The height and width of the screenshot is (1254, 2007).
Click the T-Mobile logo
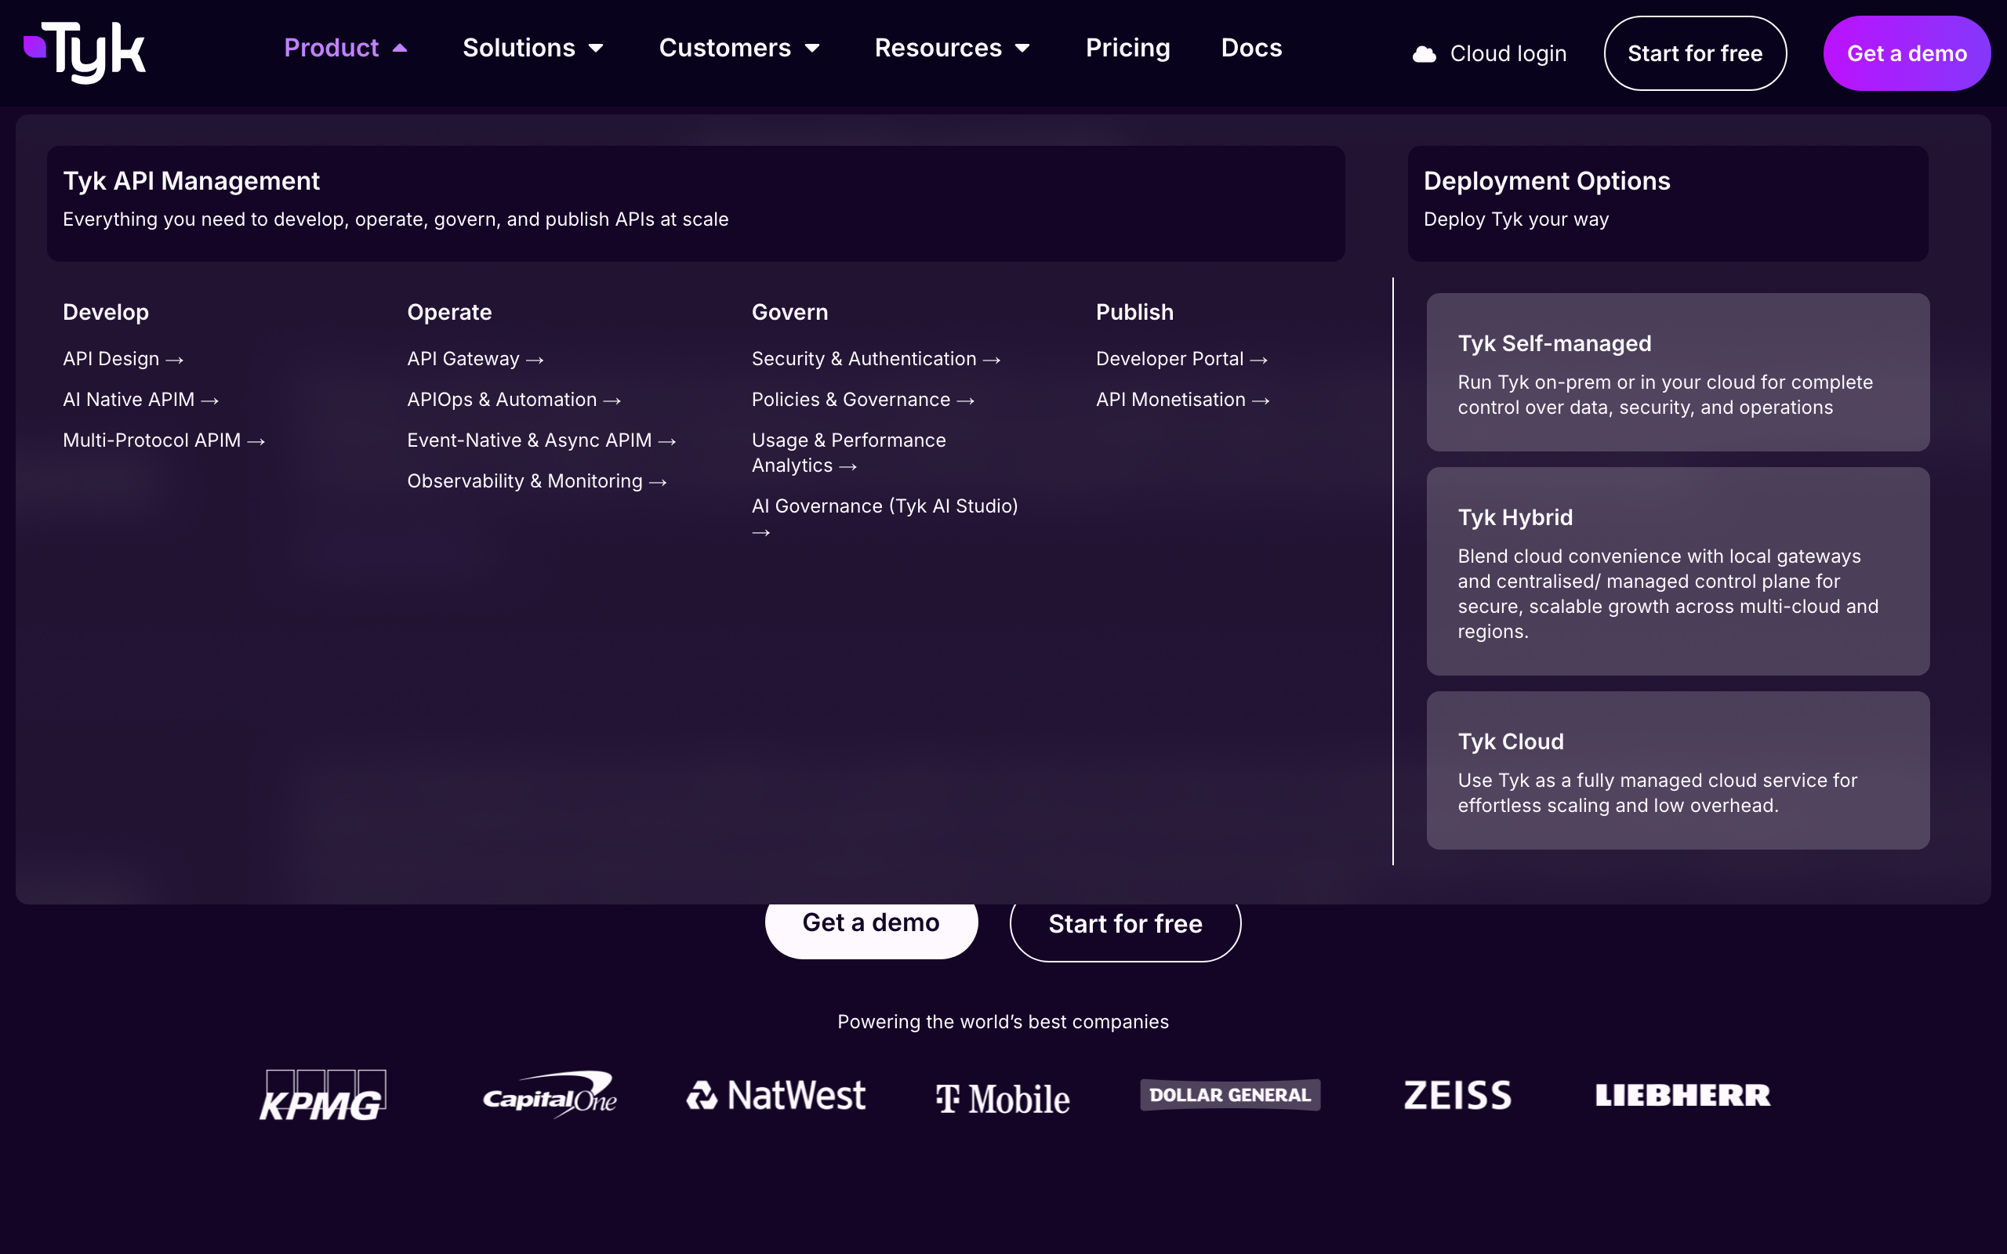(x=1003, y=1099)
